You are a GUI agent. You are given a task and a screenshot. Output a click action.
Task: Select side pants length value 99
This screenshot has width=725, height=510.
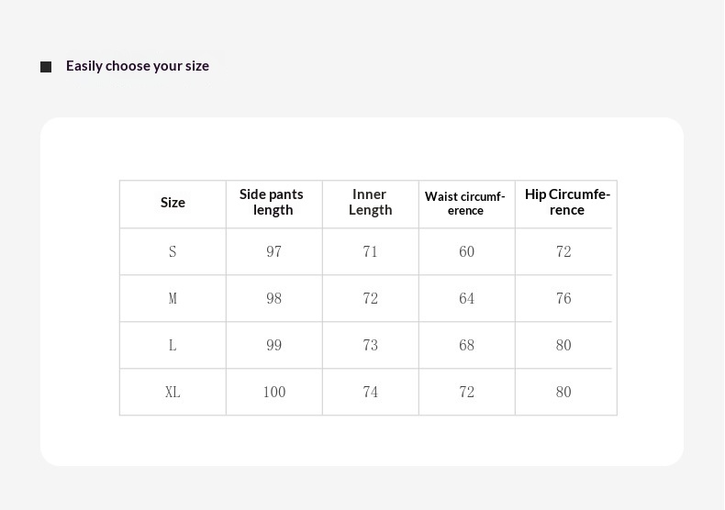tap(273, 345)
